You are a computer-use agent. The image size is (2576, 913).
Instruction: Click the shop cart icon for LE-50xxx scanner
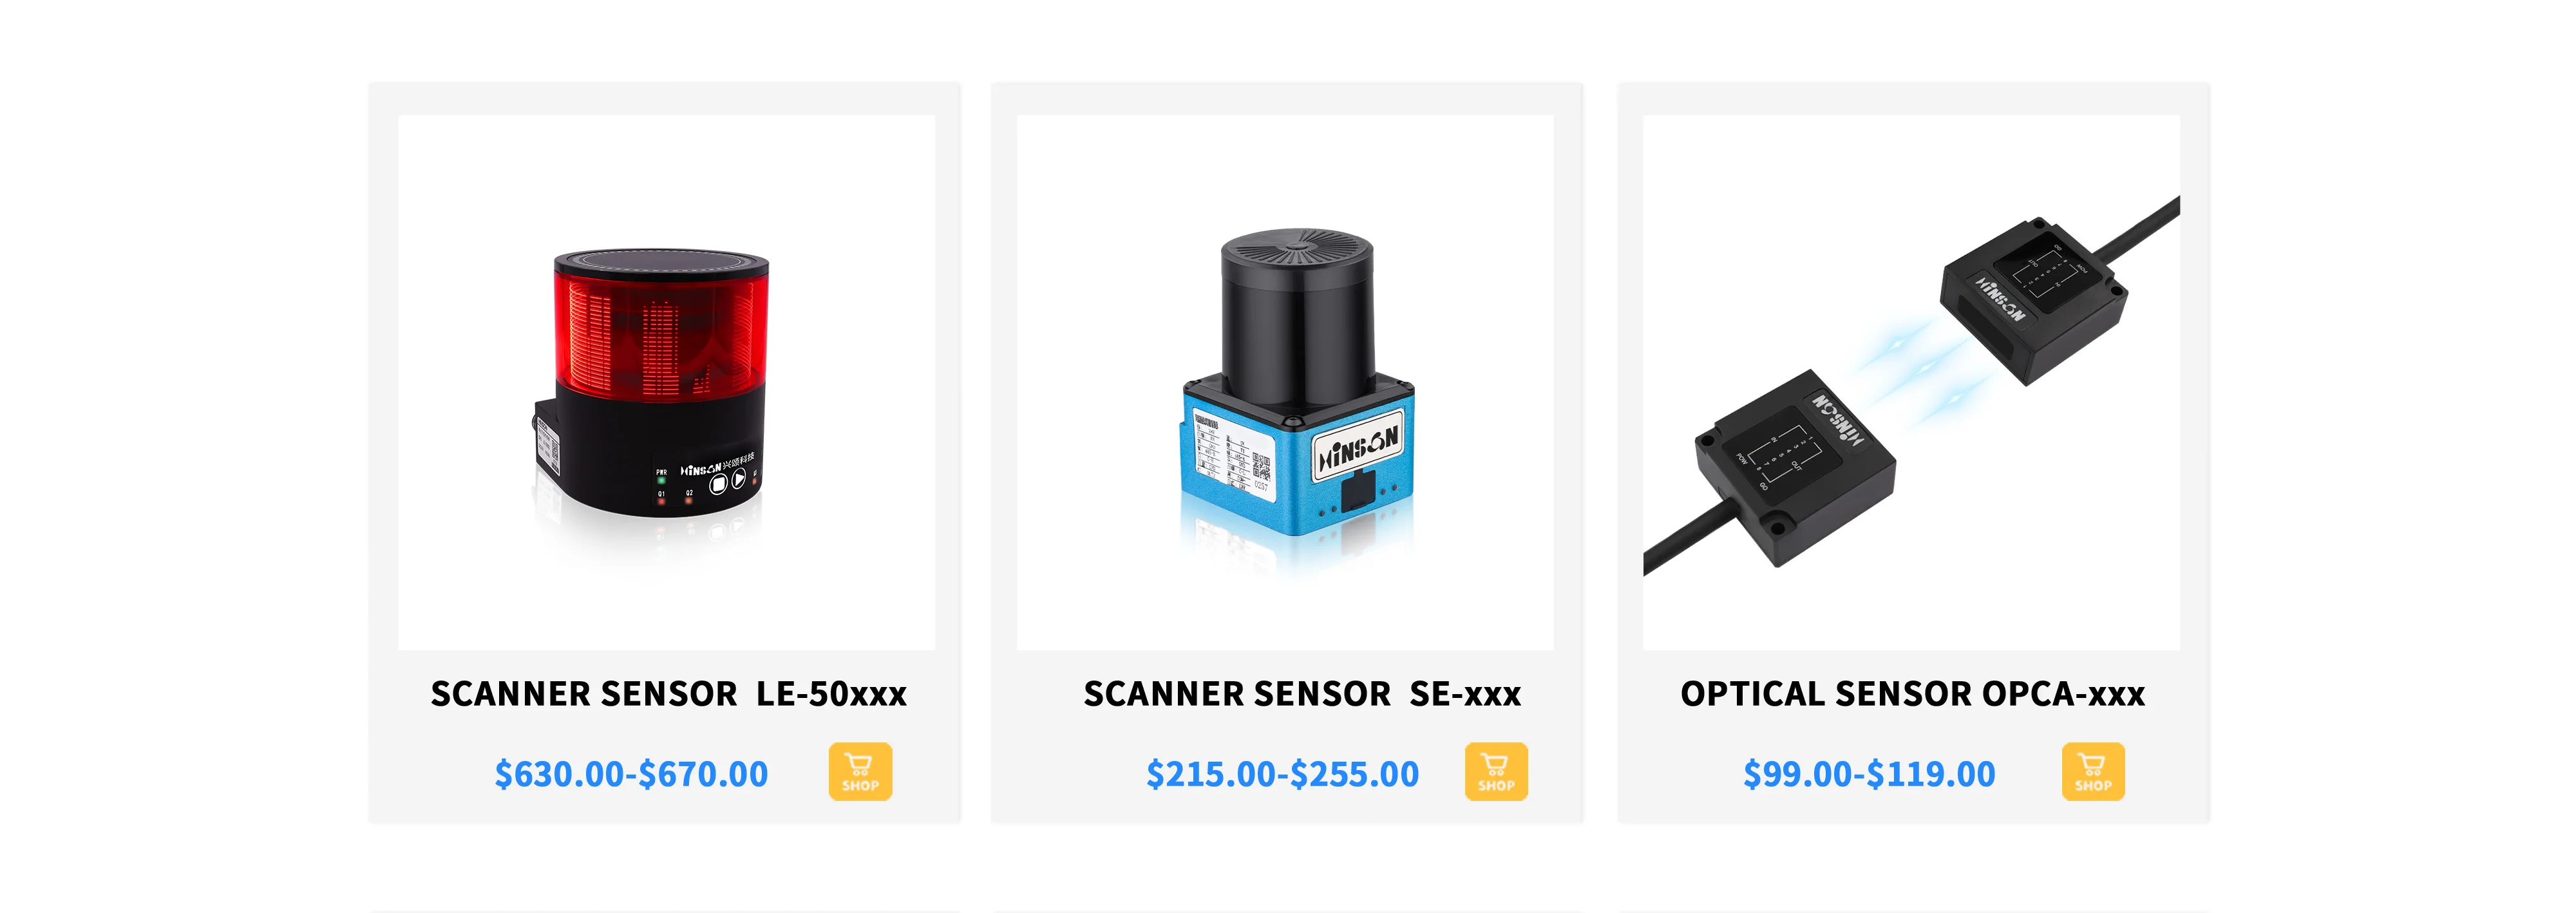tap(860, 771)
